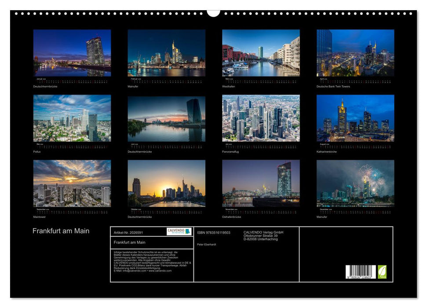Click the CALVENDO publisher logo
Image resolution: width=427 pixels, height=308 pixels.
click(x=179, y=231)
